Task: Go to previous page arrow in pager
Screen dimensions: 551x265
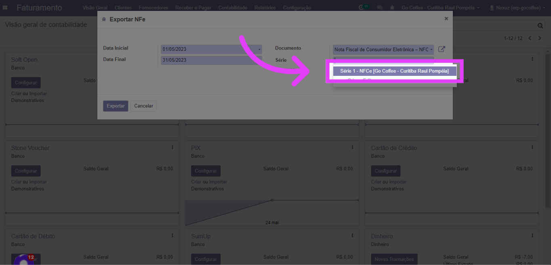Action: pos(530,38)
